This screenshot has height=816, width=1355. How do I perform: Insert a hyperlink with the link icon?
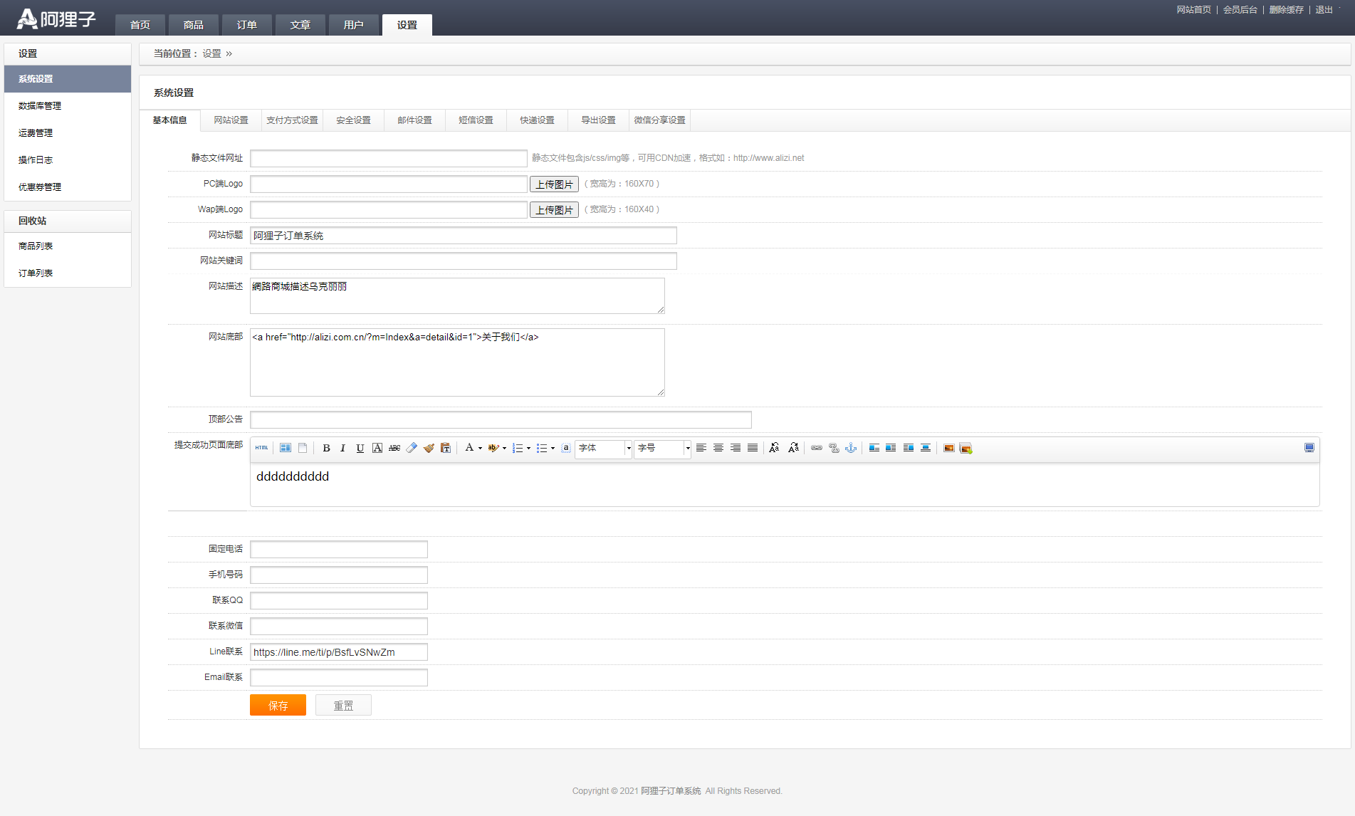(817, 448)
